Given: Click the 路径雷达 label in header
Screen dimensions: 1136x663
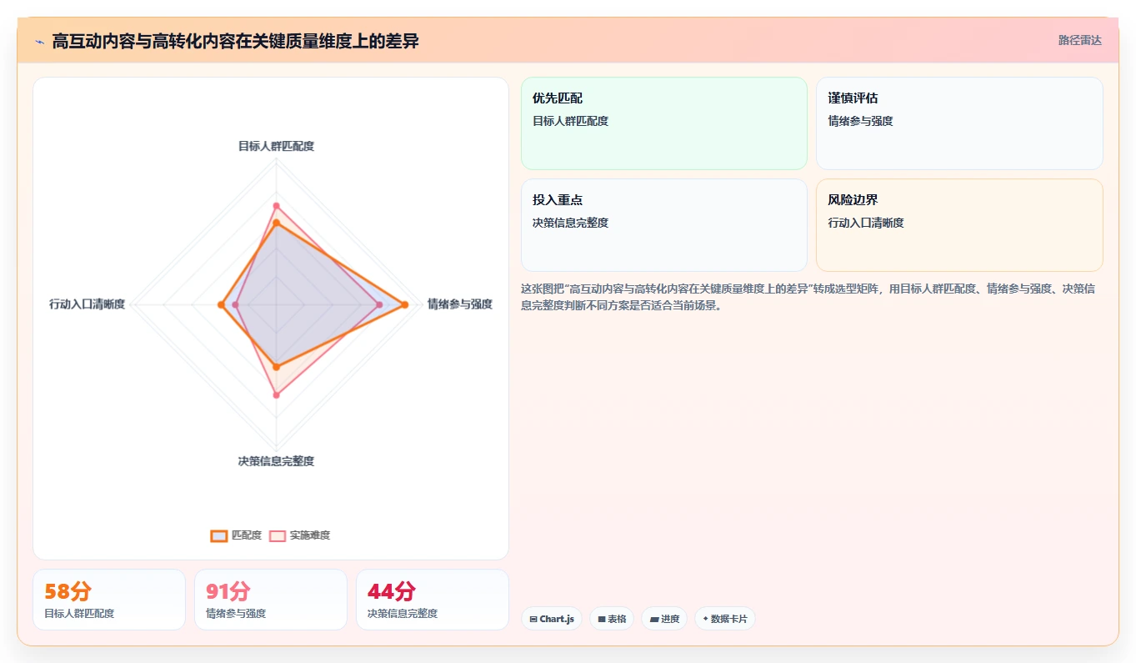Looking at the screenshot, I should pos(1079,40).
